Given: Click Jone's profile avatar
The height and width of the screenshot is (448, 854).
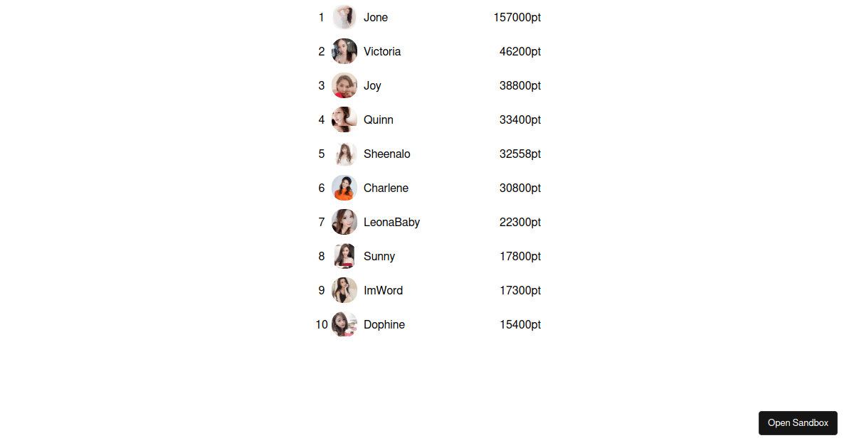Looking at the screenshot, I should (344, 17).
